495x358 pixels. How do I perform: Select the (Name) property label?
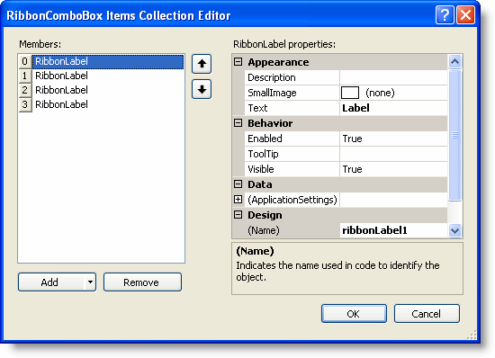[x=292, y=230]
